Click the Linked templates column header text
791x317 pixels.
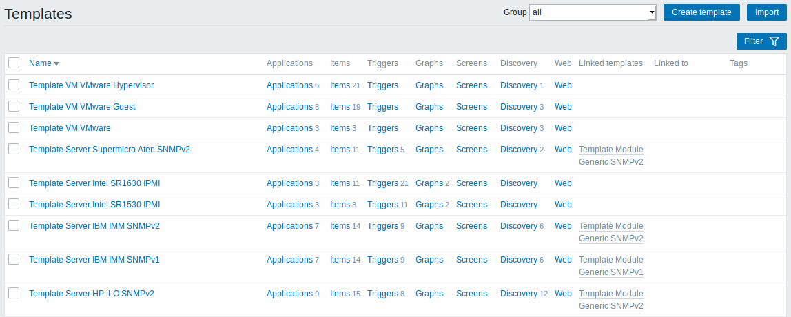611,63
